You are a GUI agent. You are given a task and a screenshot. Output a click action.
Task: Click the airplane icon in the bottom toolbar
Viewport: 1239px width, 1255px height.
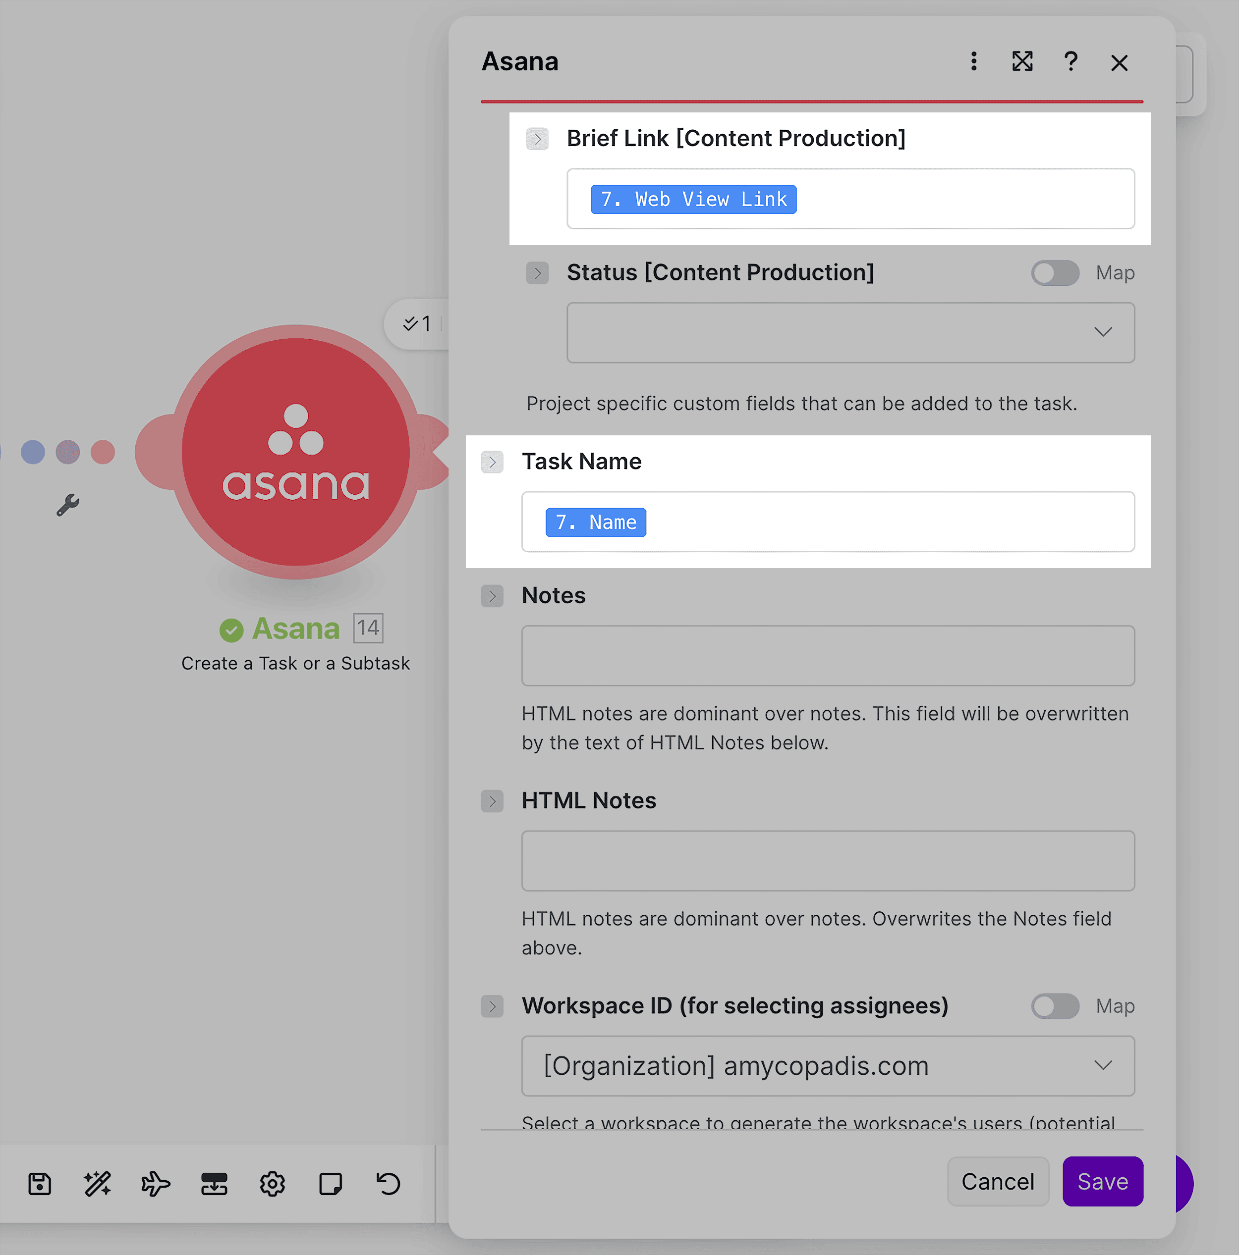155,1183
